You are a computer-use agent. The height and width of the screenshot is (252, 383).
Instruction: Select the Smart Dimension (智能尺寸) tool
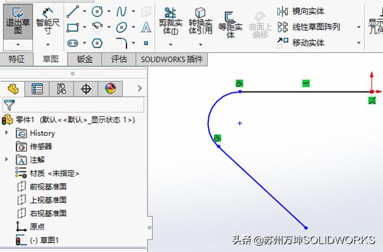coord(47,21)
